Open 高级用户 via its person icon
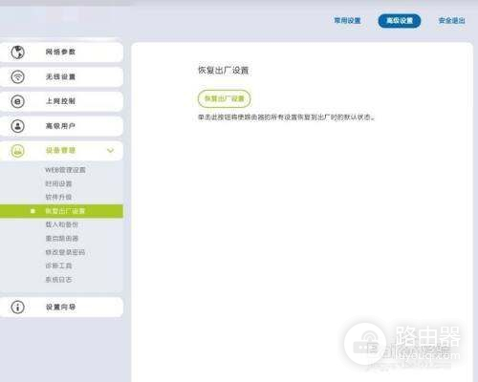The height and width of the screenshot is (382, 478). coord(17,126)
